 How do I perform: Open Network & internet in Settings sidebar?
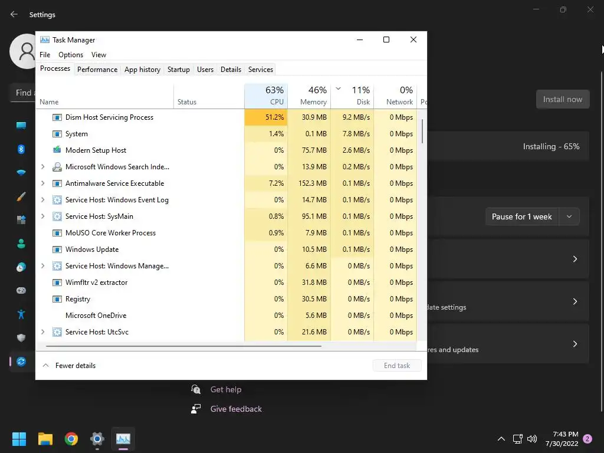[21, 172]
